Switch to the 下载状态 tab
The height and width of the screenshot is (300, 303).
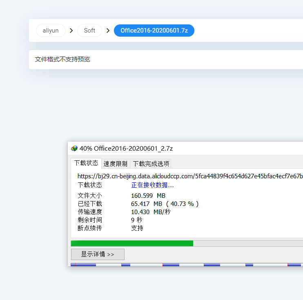tap(86, 163)
